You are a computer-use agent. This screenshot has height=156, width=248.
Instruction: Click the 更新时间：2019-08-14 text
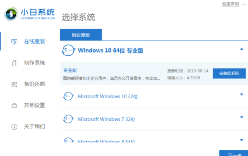[188, 71]
